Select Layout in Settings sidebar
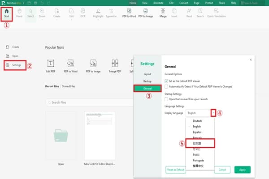The image size is (269, 179). pyautogui.click(x=148, y=74)
